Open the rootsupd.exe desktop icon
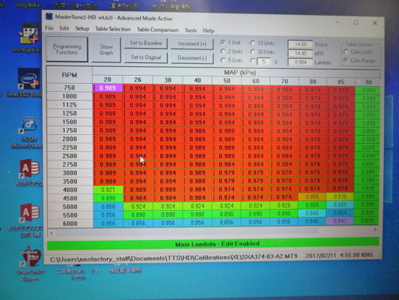 28,37
